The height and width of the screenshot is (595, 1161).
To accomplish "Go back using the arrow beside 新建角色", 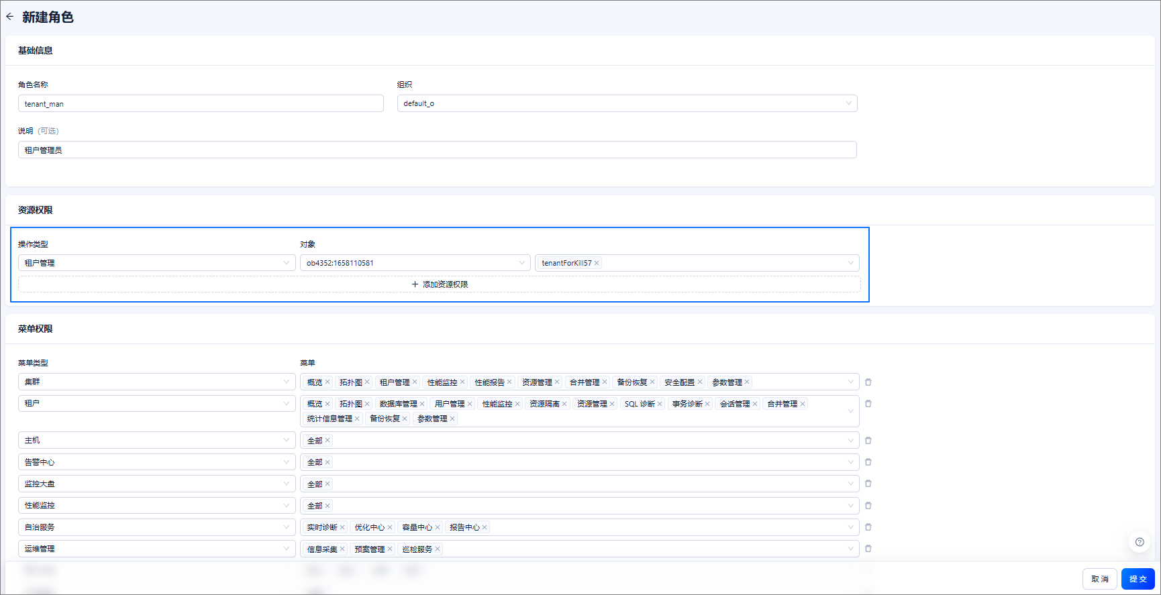I will (x=9, y=17).
